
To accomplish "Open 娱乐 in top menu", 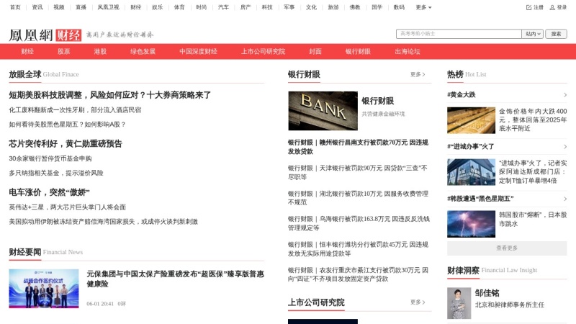I will [157, 7].
